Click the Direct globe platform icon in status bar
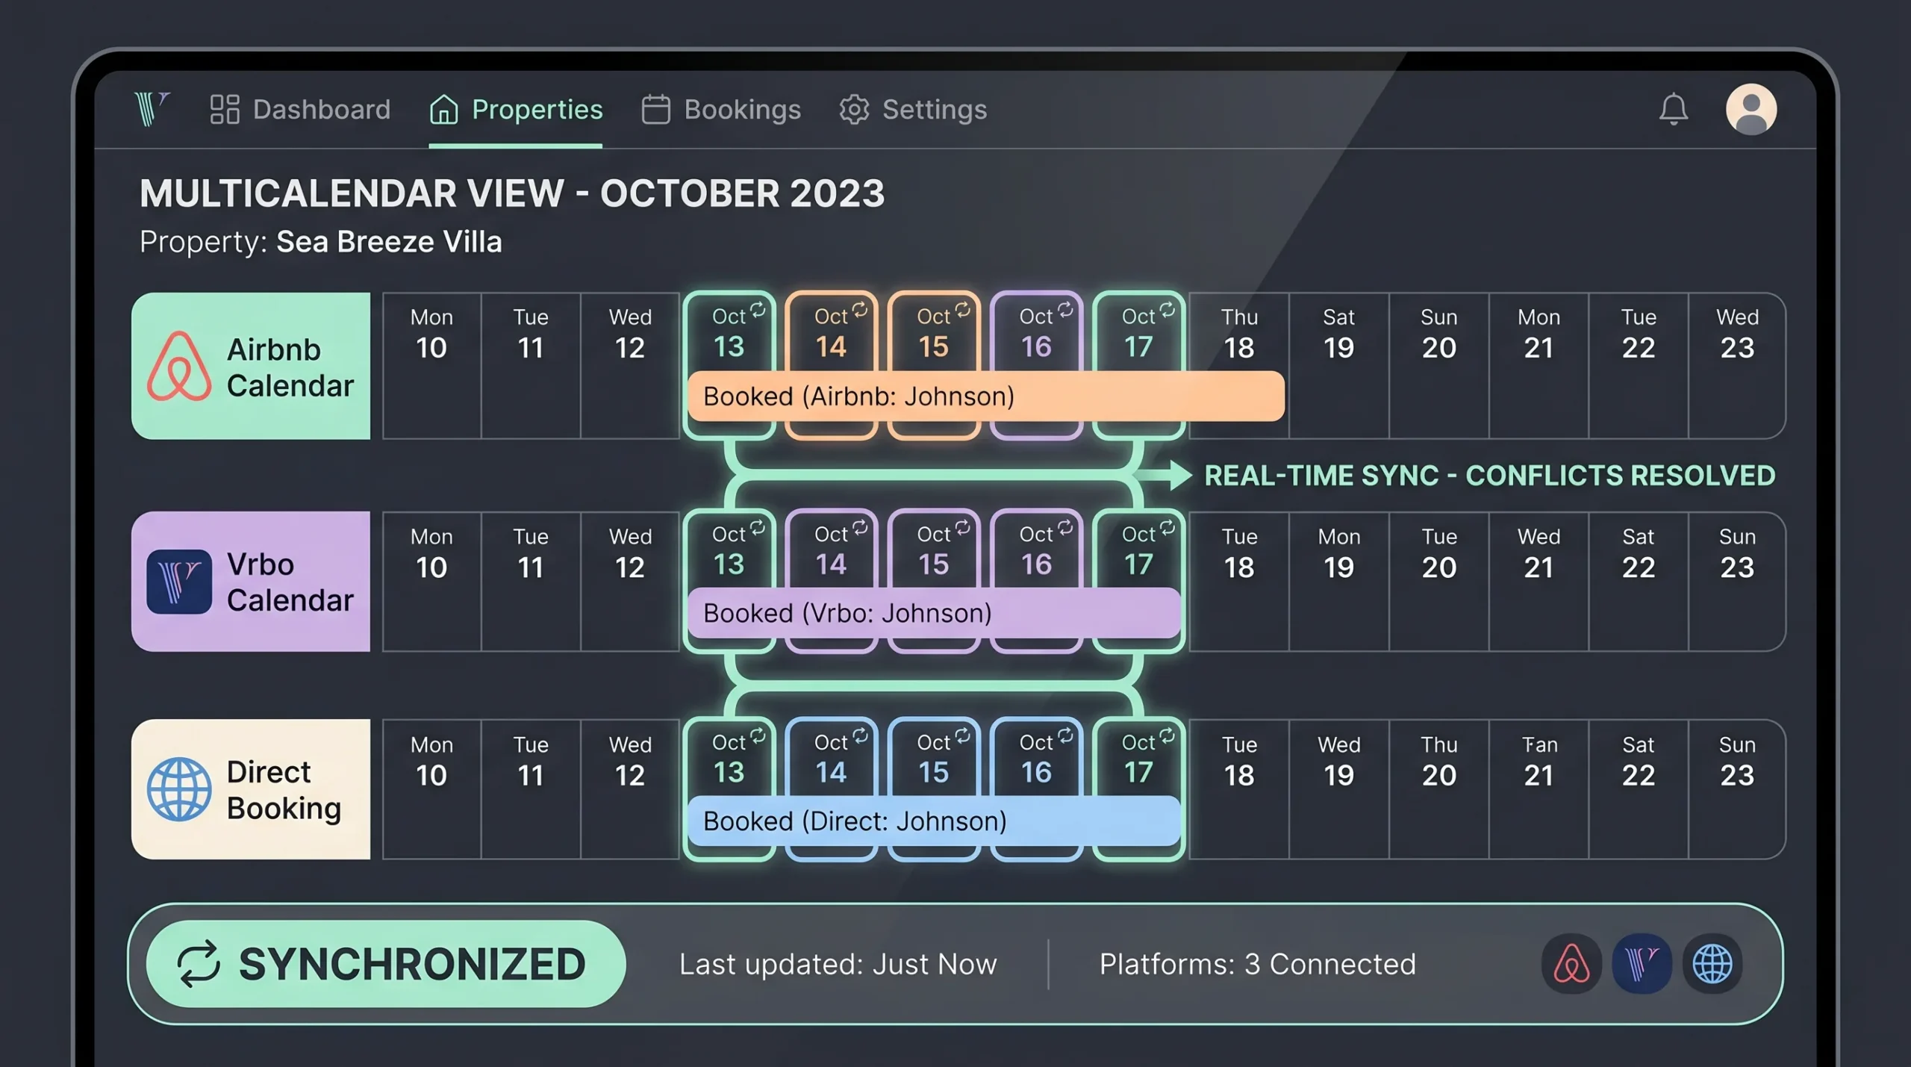The height and width of the screenshot is (1067, 1911). coord(1712,963)
